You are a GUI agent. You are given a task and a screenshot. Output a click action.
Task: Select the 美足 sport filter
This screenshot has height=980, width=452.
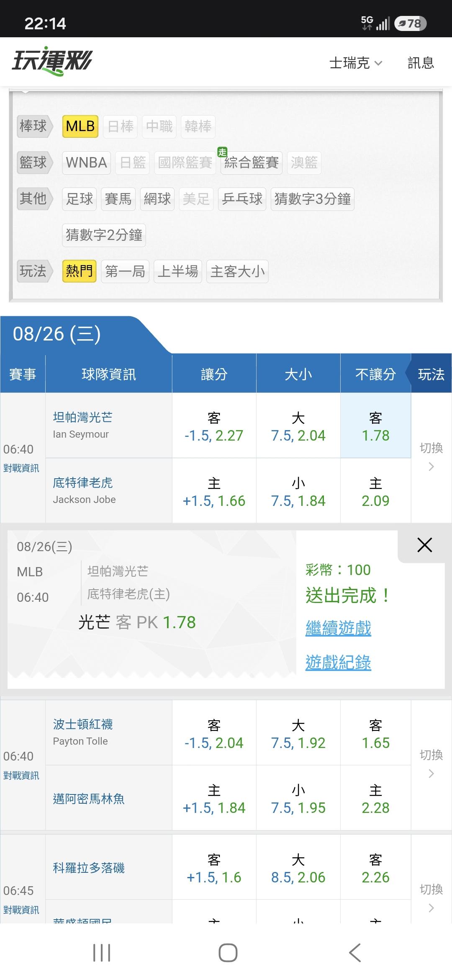pyautogui.click(x=196, y=199)
